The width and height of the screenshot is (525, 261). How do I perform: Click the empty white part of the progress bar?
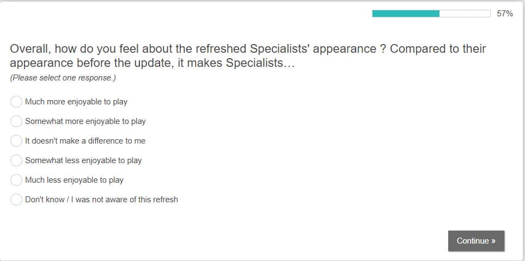pyautogui.click(x=465, y=14)
